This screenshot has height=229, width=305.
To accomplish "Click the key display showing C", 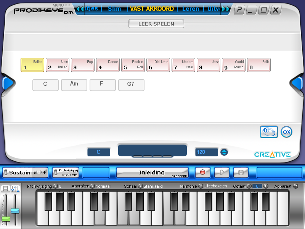I will click(x=99, y=152).
